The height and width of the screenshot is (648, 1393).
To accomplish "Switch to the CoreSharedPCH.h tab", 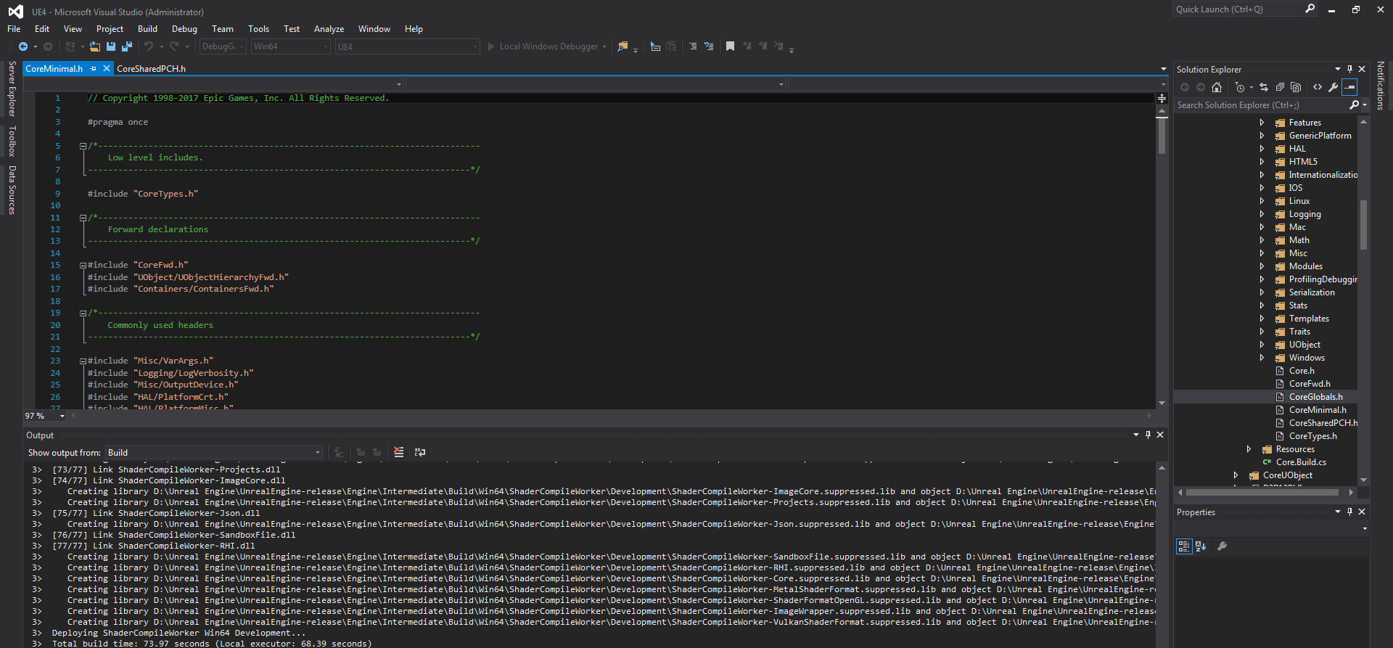I will [x=151, y=69].
